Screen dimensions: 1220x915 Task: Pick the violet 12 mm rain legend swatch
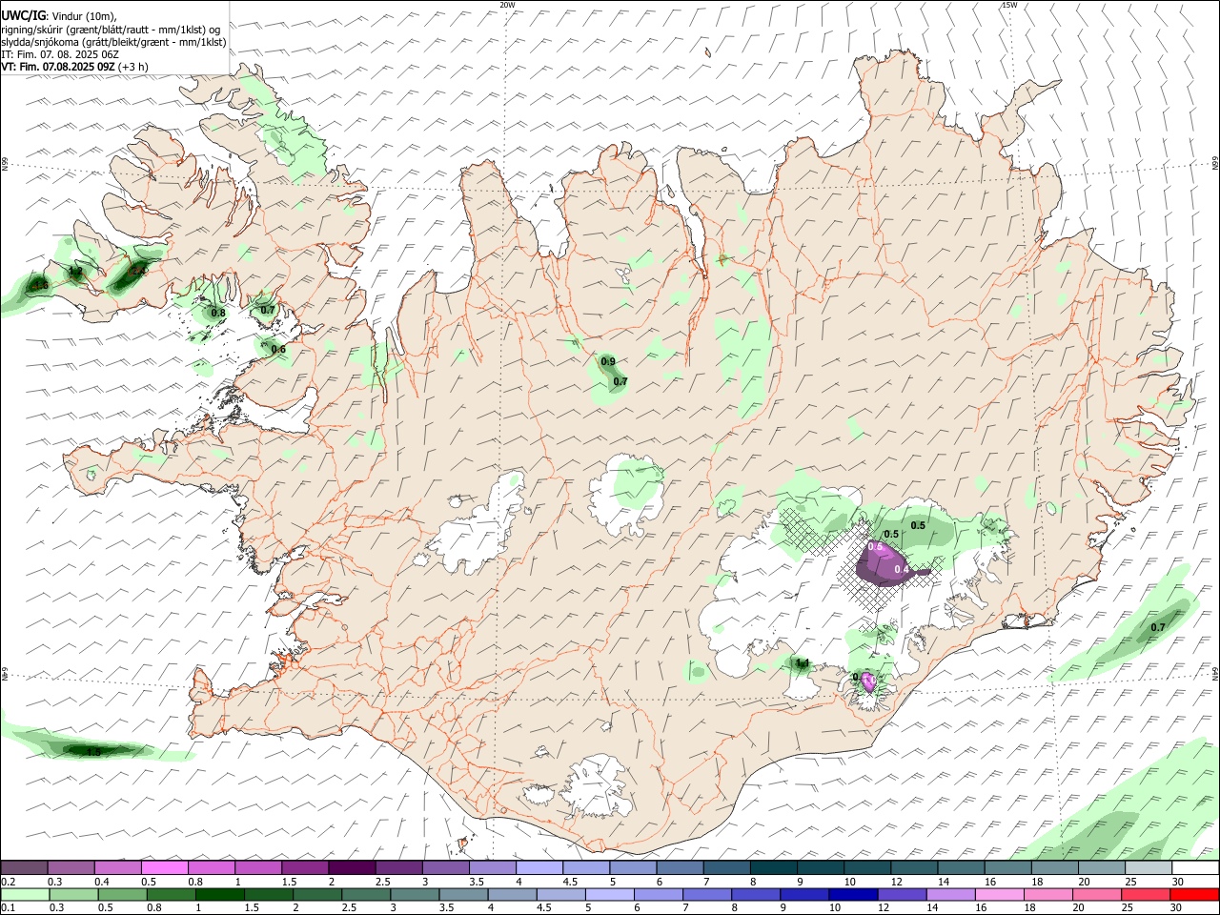(x=901, y=894)
